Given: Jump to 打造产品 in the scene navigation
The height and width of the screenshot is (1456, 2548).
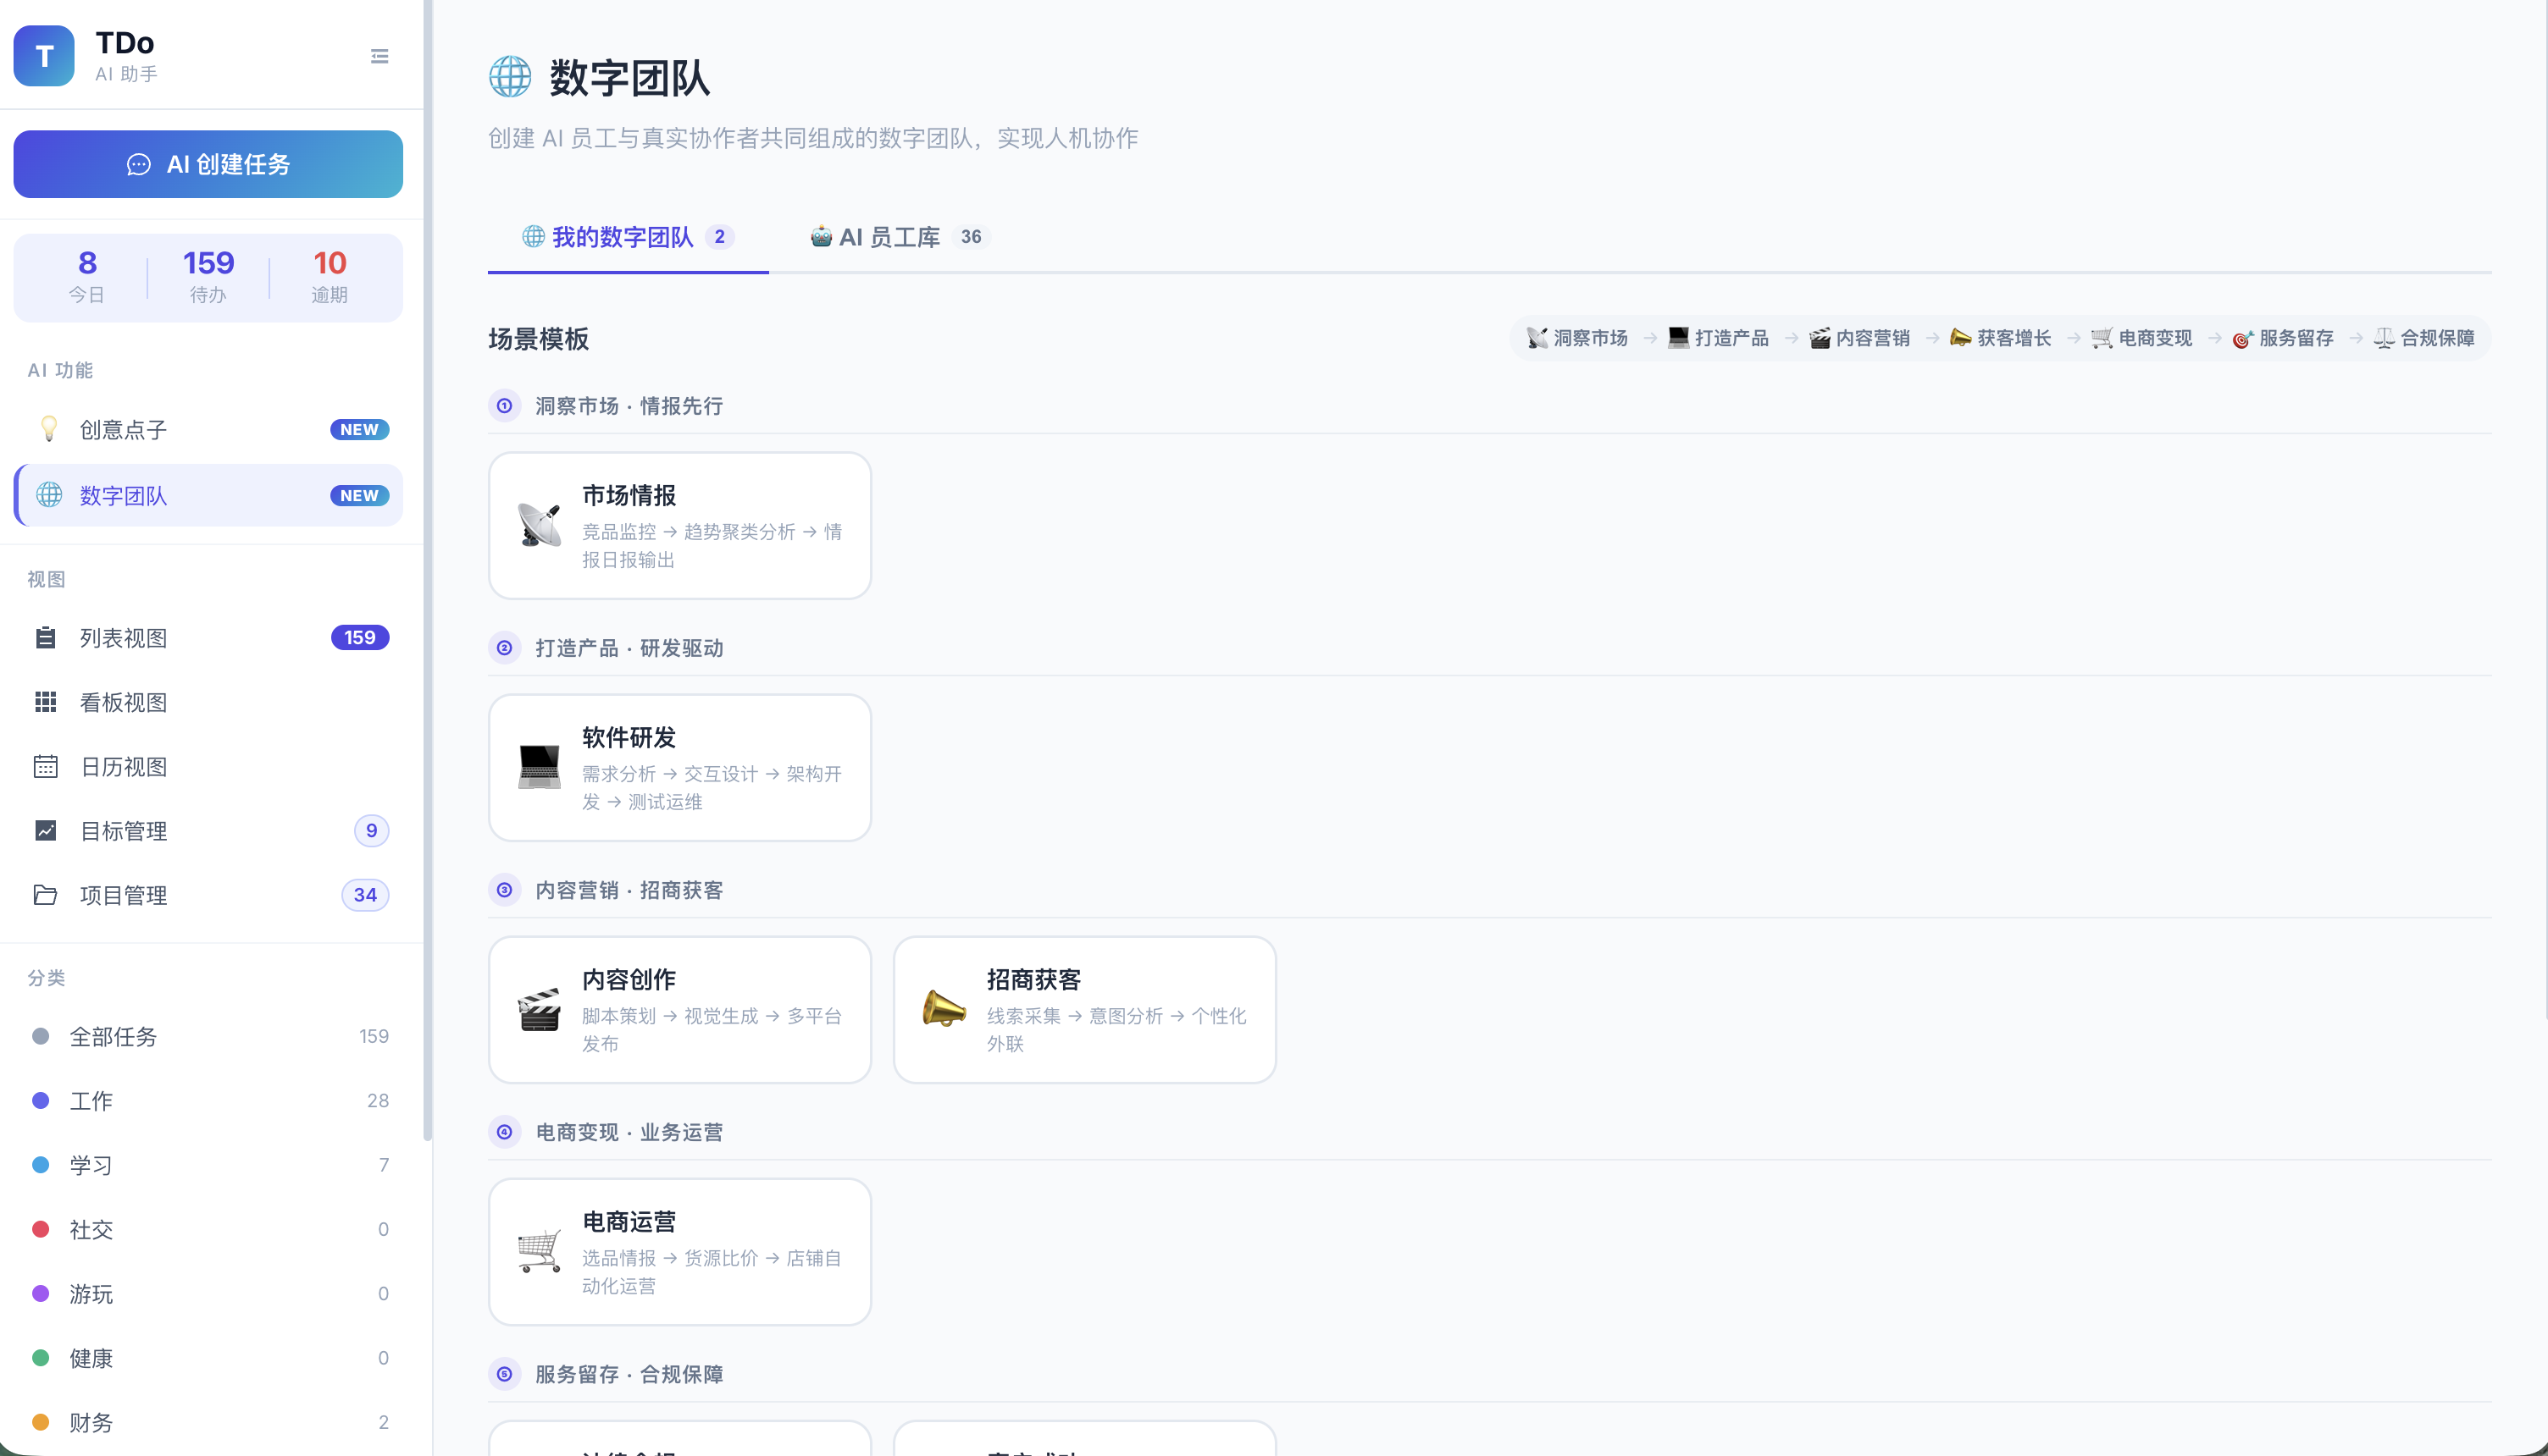Looking at the screenshot, I should click(x=1719, y=338).
